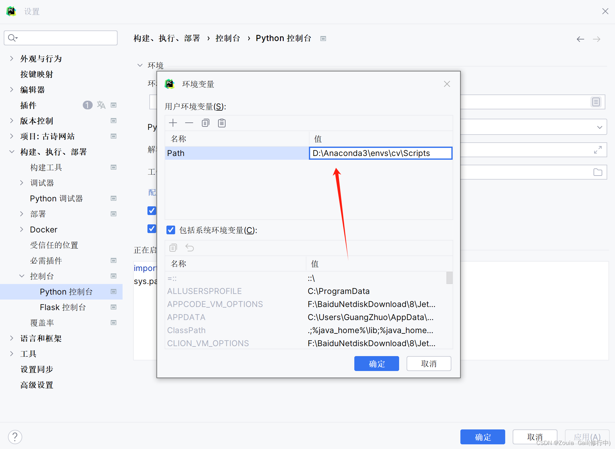Viewport: 615px width, 449px height.
Task: Toggle the second blue checkbox behind the dialog
Action: (x=151, y=229)
